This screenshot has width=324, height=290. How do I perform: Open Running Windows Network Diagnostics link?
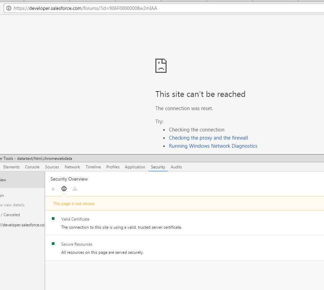tap(213, 146)
